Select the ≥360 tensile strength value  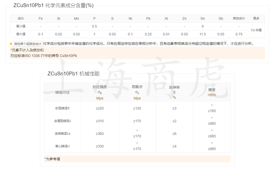(x=100, y=134)
